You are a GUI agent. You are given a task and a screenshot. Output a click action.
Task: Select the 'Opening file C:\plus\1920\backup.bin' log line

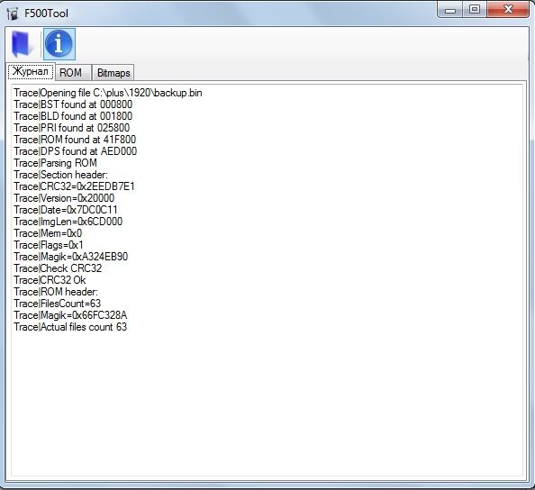[x=108, y=93]
